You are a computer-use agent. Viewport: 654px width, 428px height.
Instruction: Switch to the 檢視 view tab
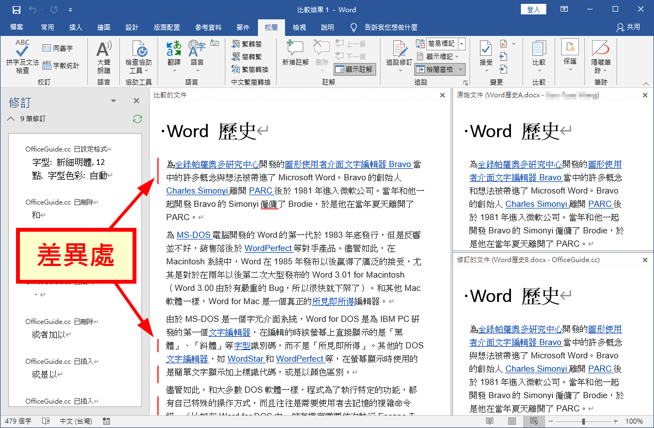click(299, 27)
